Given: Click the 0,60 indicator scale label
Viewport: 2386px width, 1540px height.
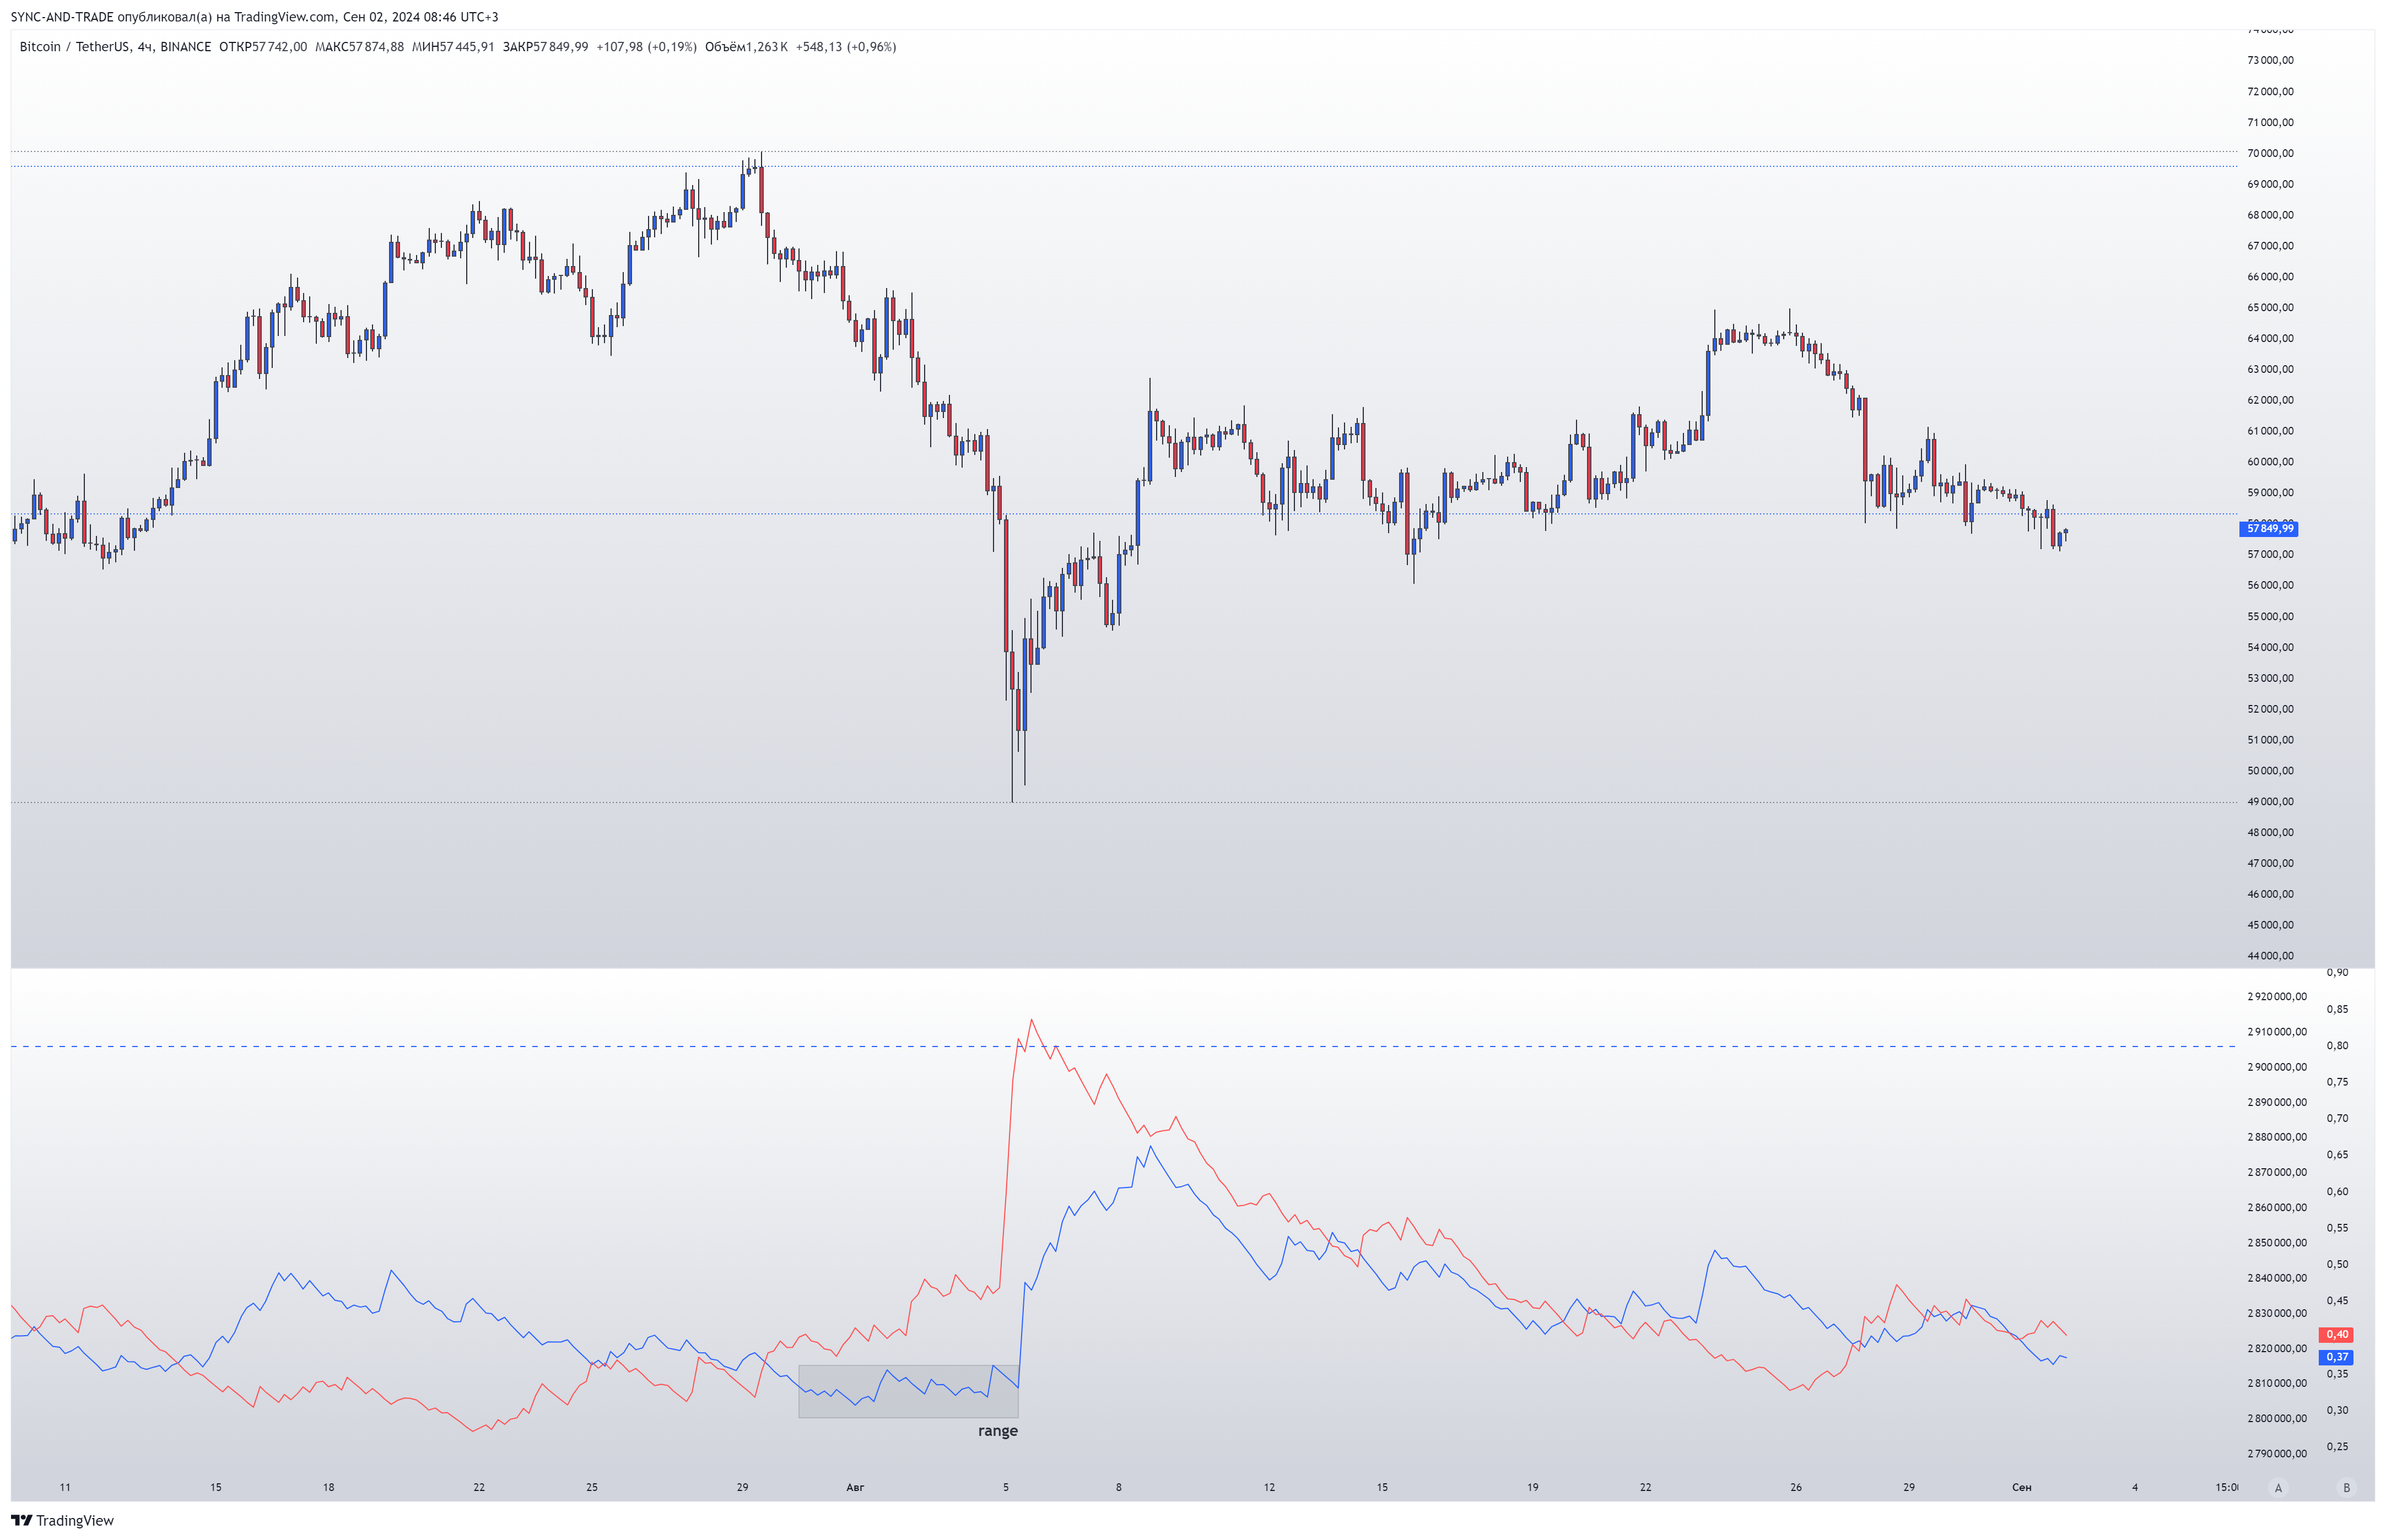Looking at the screenshot, I should click(x=2337, y=1191).
